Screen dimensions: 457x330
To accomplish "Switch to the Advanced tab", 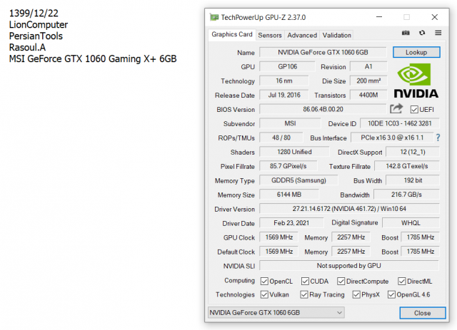I will point(302,35).
